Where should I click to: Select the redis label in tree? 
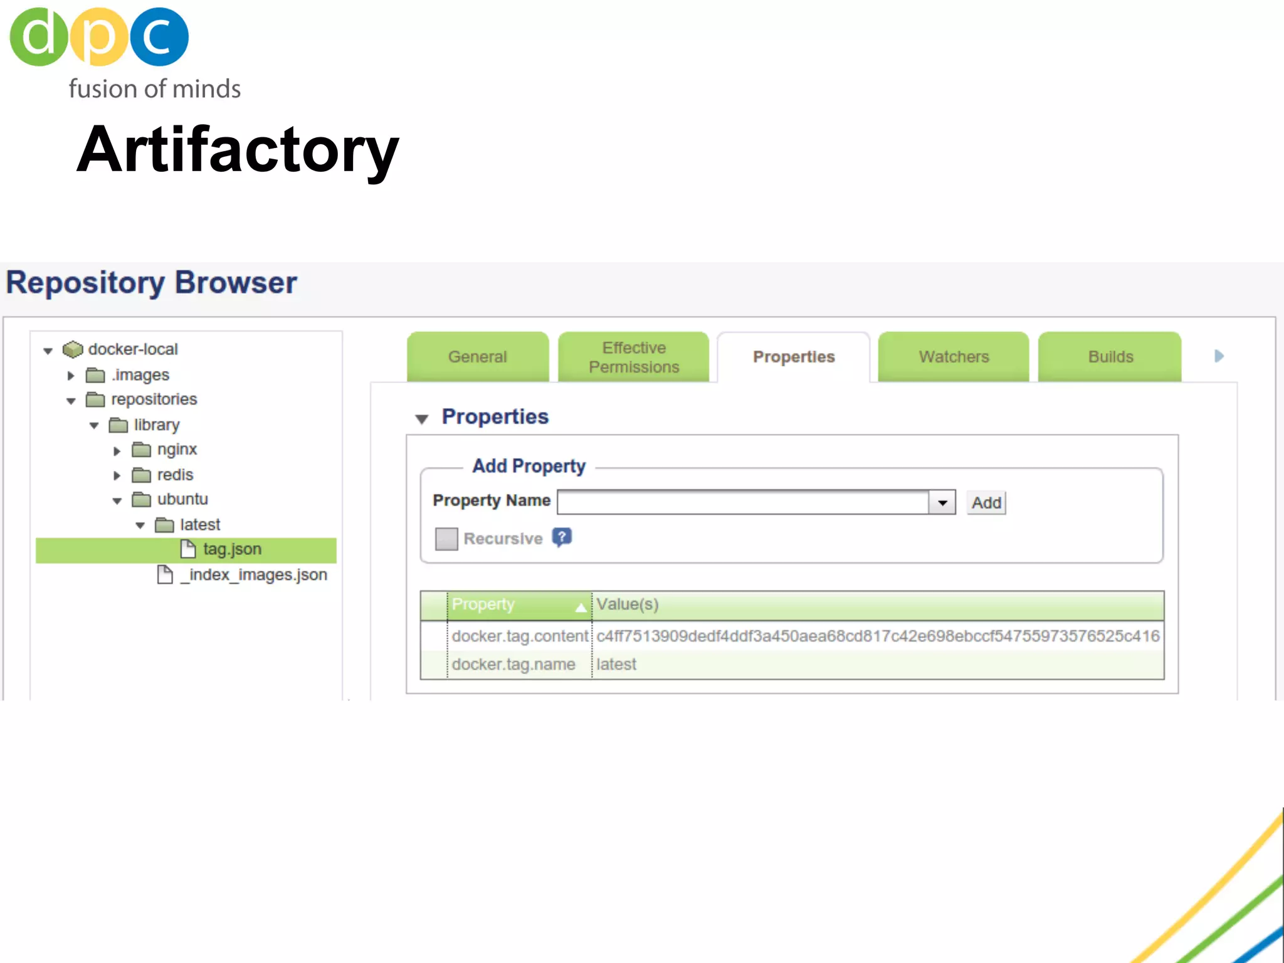click(175, 475)
